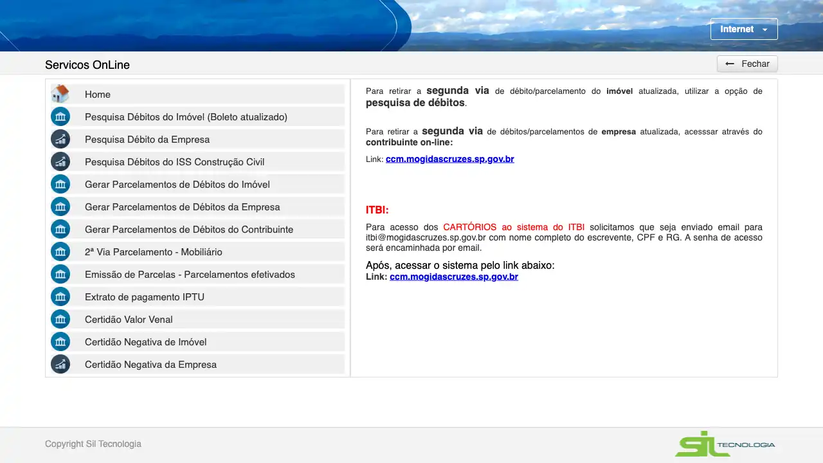This screenshot has height=463, width=823.
Task: Click the bank icon beside Pesquisa Débitos do Imóvel
Action: click(60, 116)
